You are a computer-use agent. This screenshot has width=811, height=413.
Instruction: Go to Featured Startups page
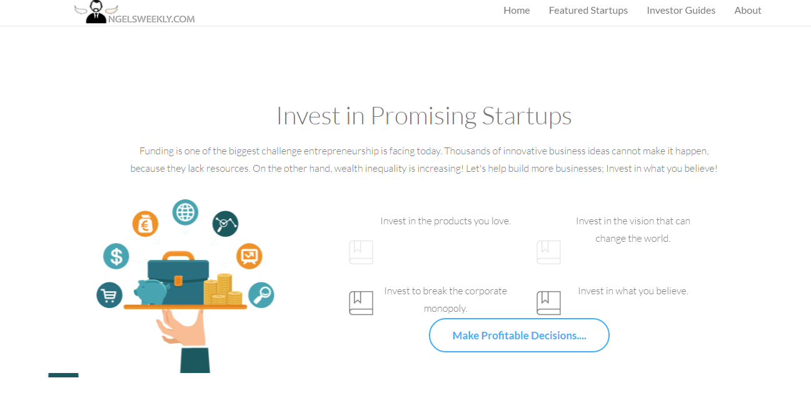pos(588,11)
